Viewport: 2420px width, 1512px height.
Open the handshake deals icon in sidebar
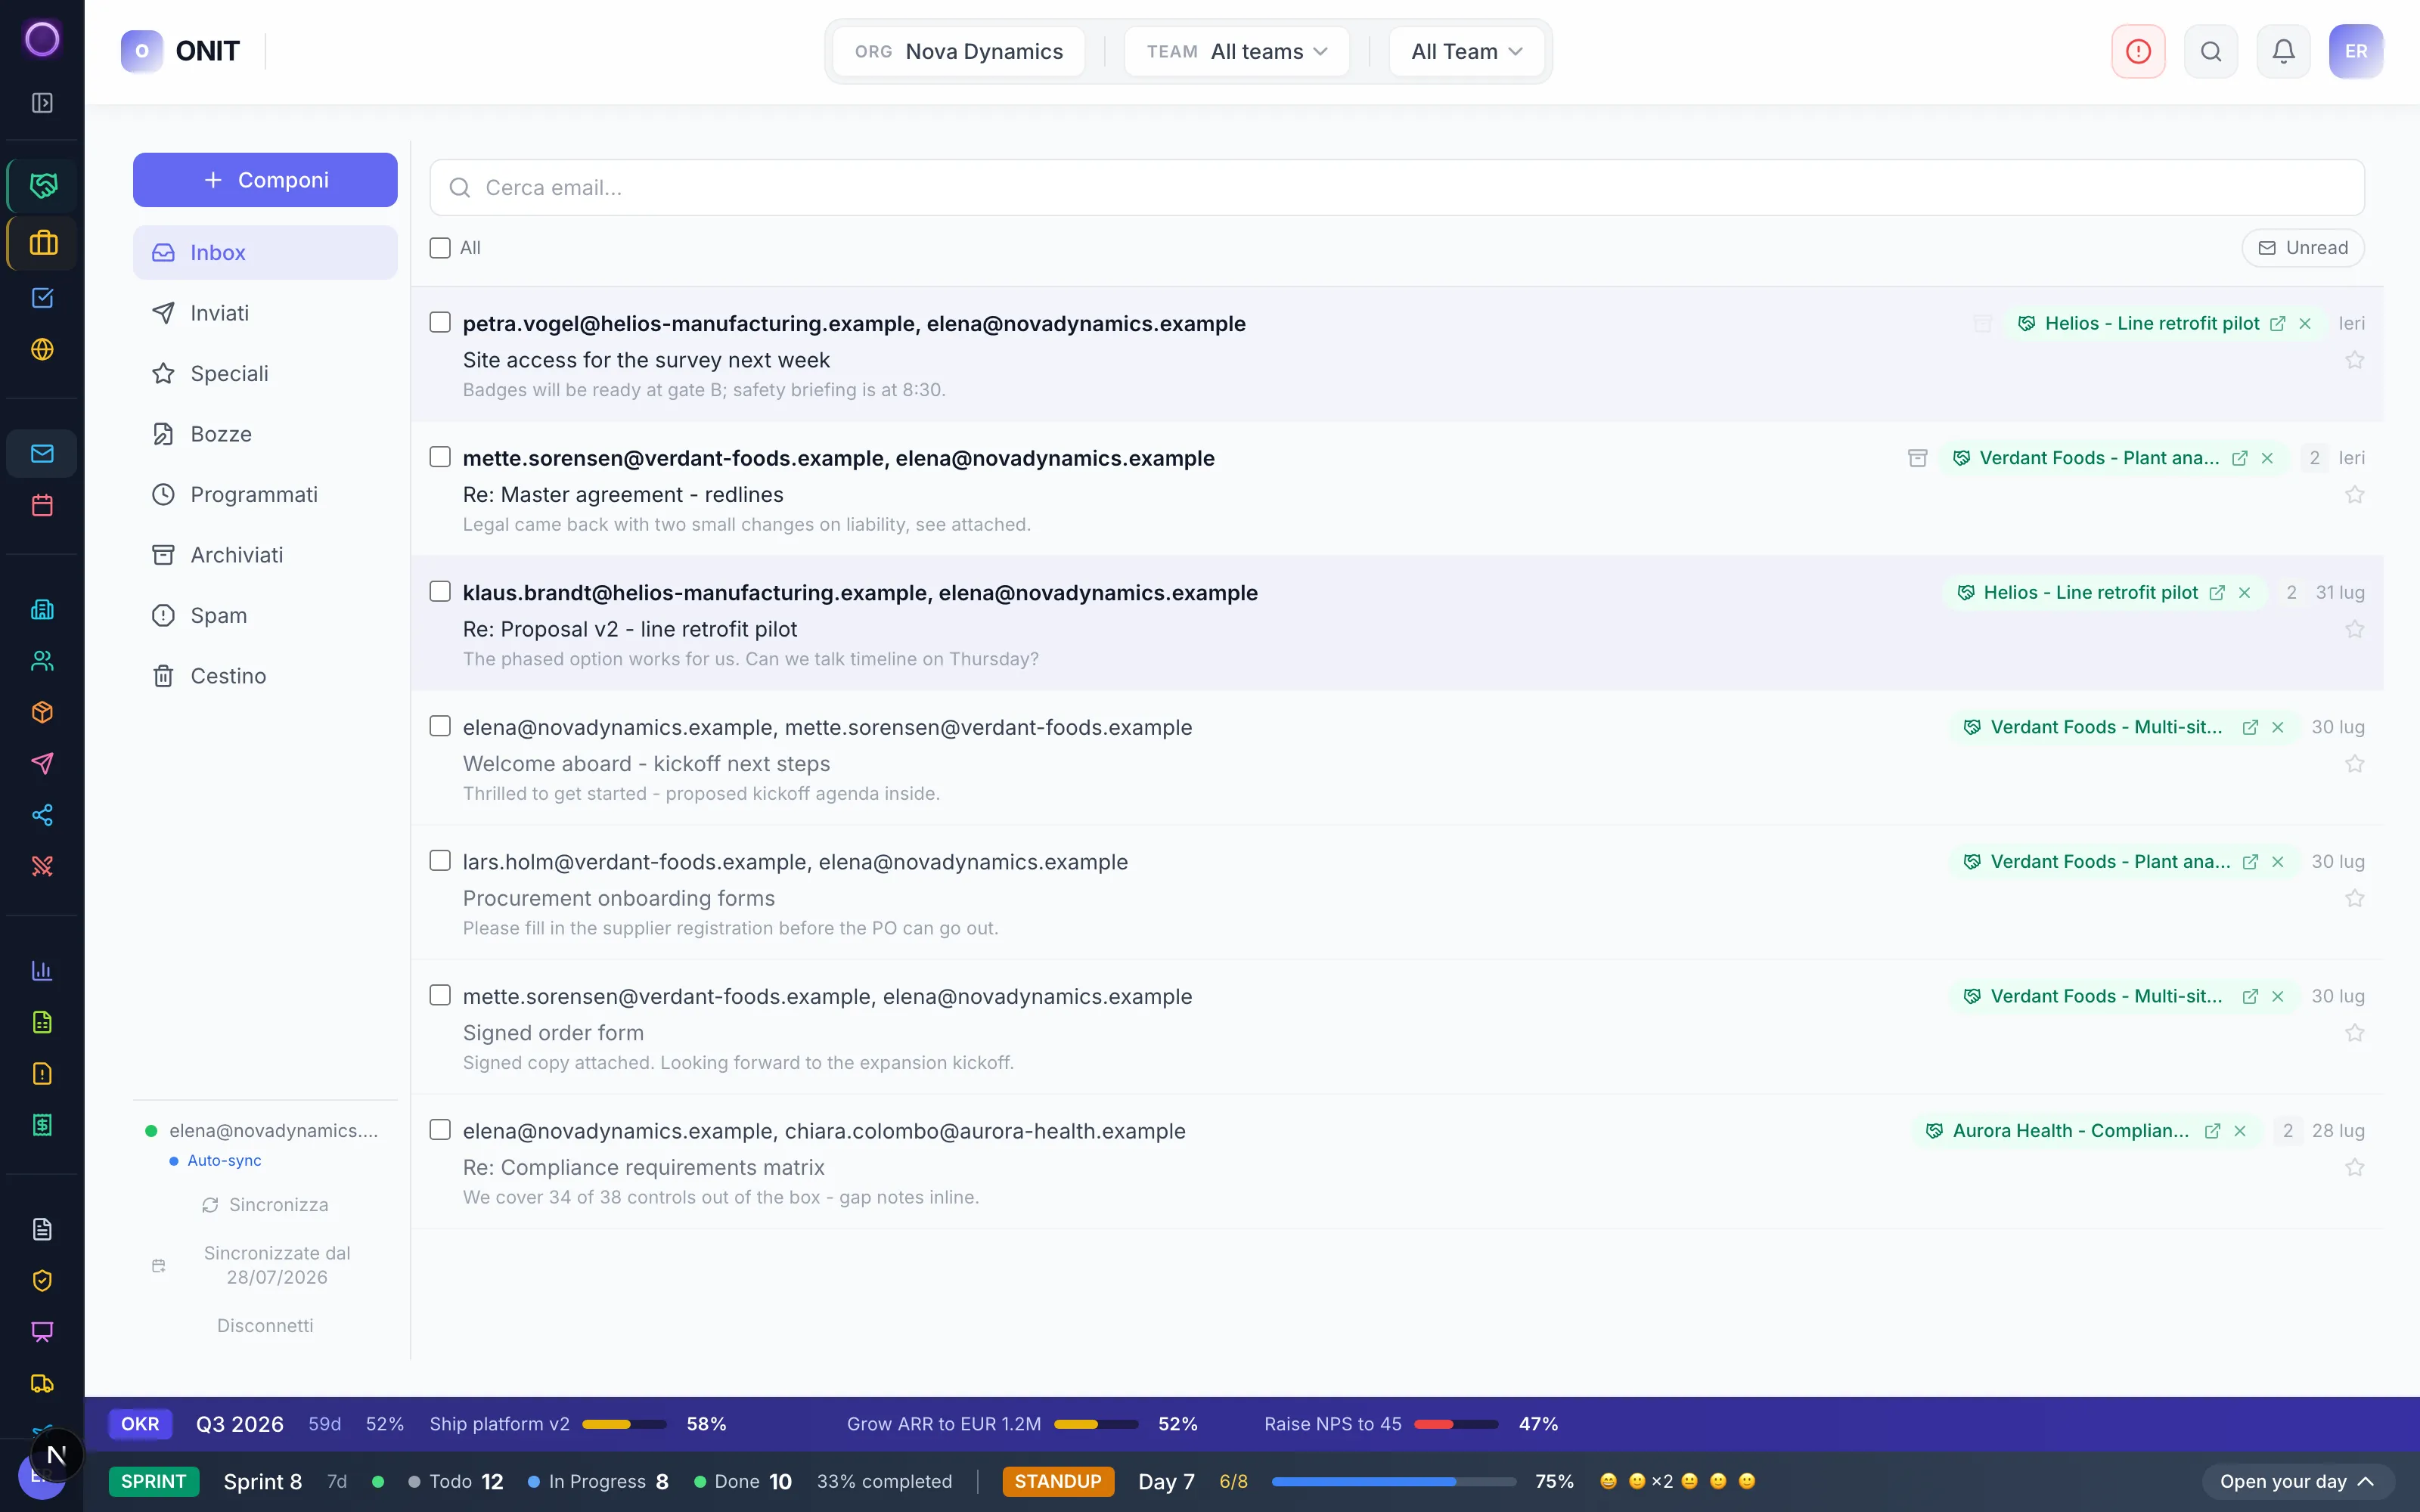42,185
